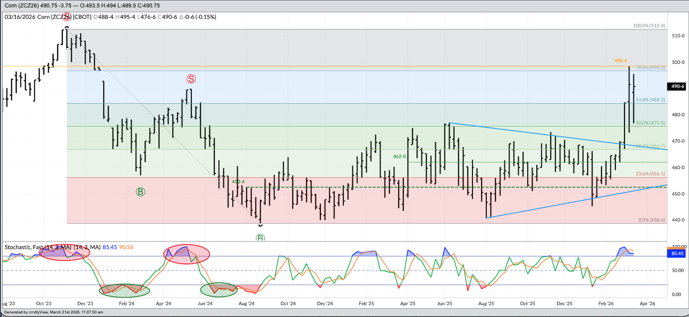Click the green 452-4 level label
This screenshot has height=317, width=689.
click(238, 182)
